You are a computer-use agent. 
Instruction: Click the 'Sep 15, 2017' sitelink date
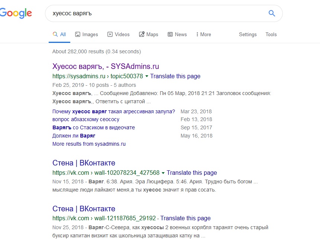(x=196, y=127)
